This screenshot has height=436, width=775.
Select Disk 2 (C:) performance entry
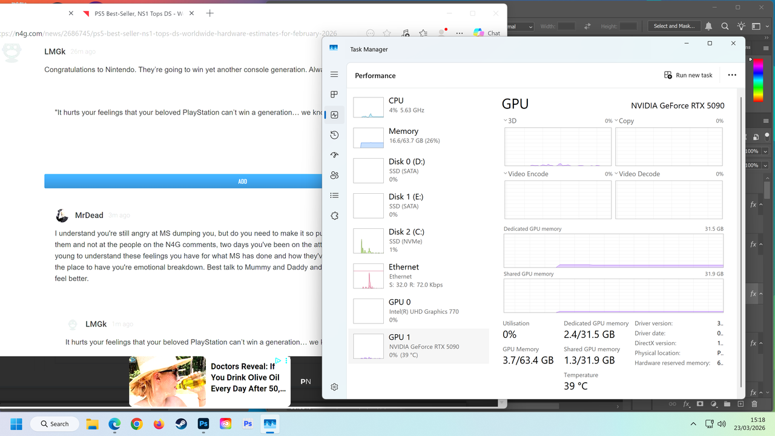click(x=418, y=240)
